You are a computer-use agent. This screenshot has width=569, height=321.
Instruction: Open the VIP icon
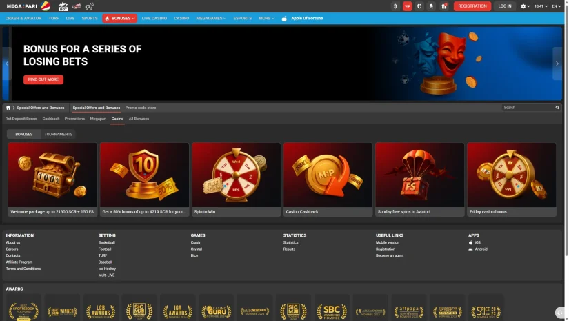(x=407, y=6)
